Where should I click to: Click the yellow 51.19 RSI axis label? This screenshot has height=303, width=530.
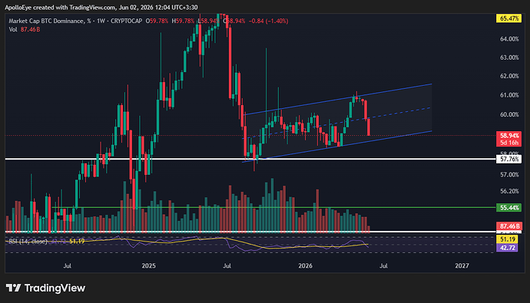pyautogui.click(x=507, y=239)
